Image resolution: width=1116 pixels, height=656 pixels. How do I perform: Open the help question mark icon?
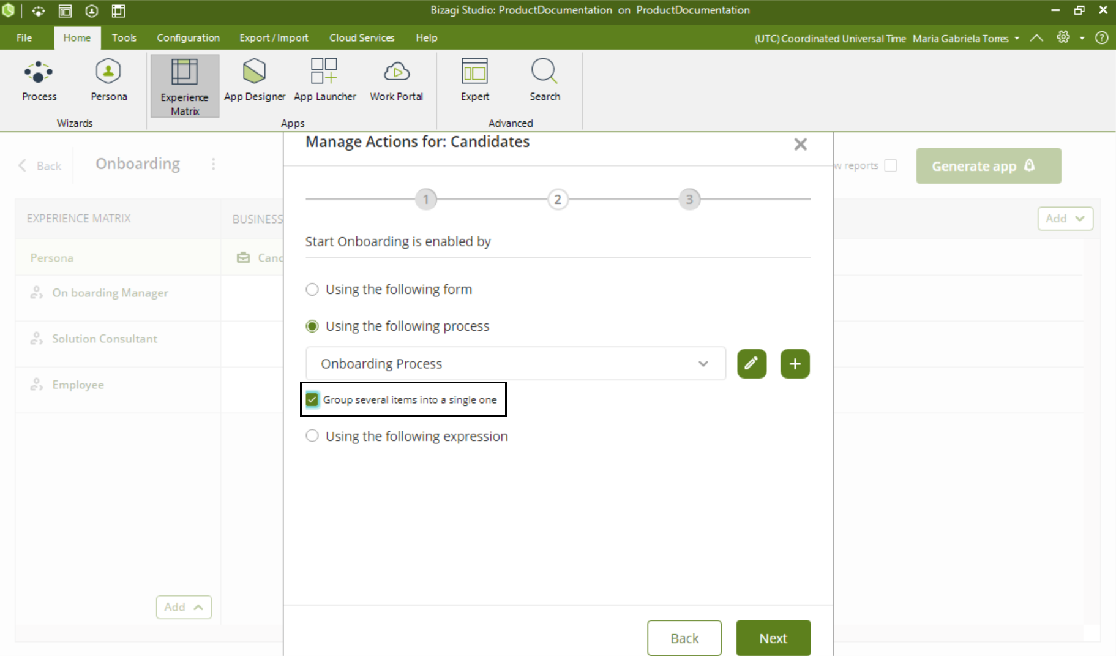click(x=1101, y=38)
